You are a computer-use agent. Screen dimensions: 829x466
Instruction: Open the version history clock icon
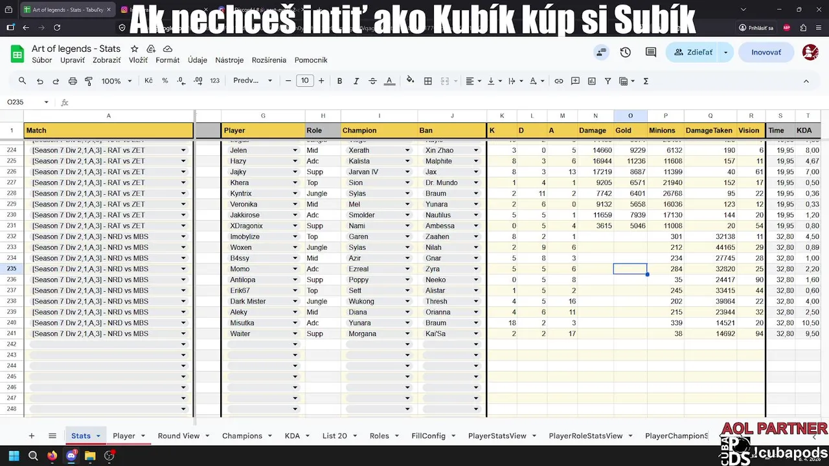coord(626,52)
